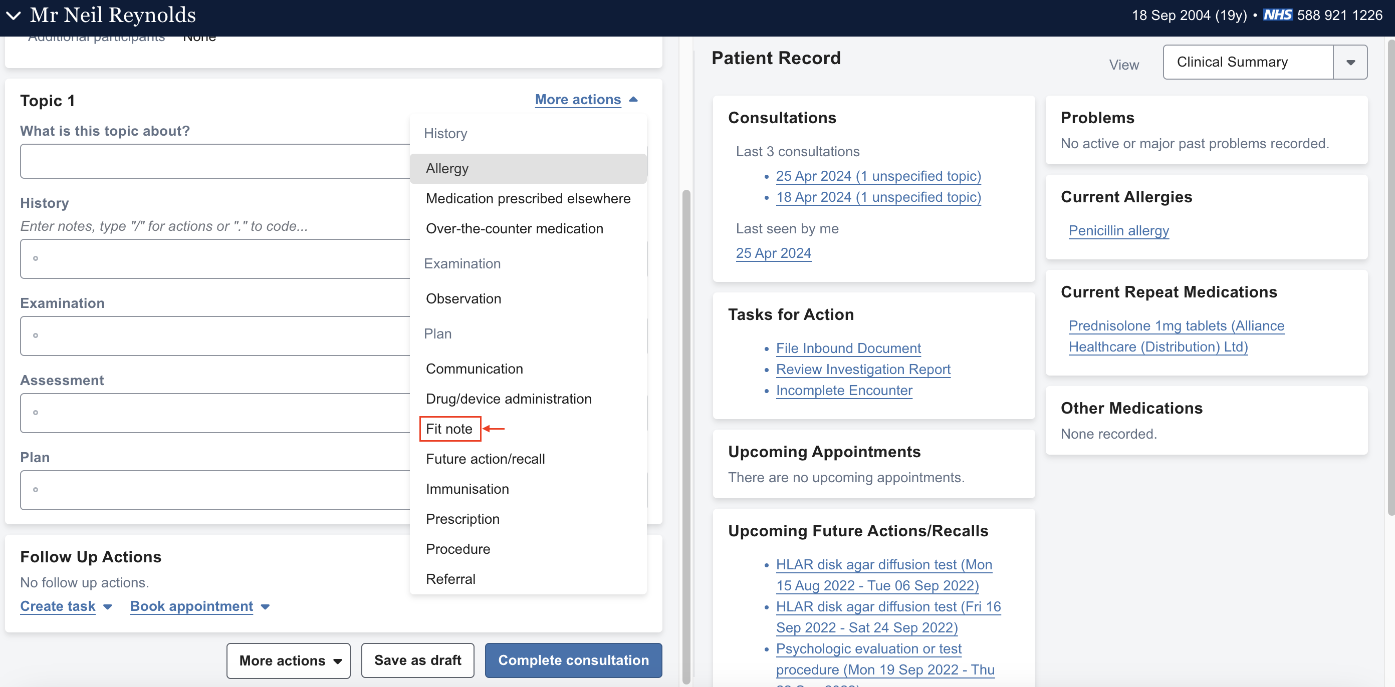The image size is (1395, 687).
Task: Click the Complete consultation button
Action: coord(573,660)
